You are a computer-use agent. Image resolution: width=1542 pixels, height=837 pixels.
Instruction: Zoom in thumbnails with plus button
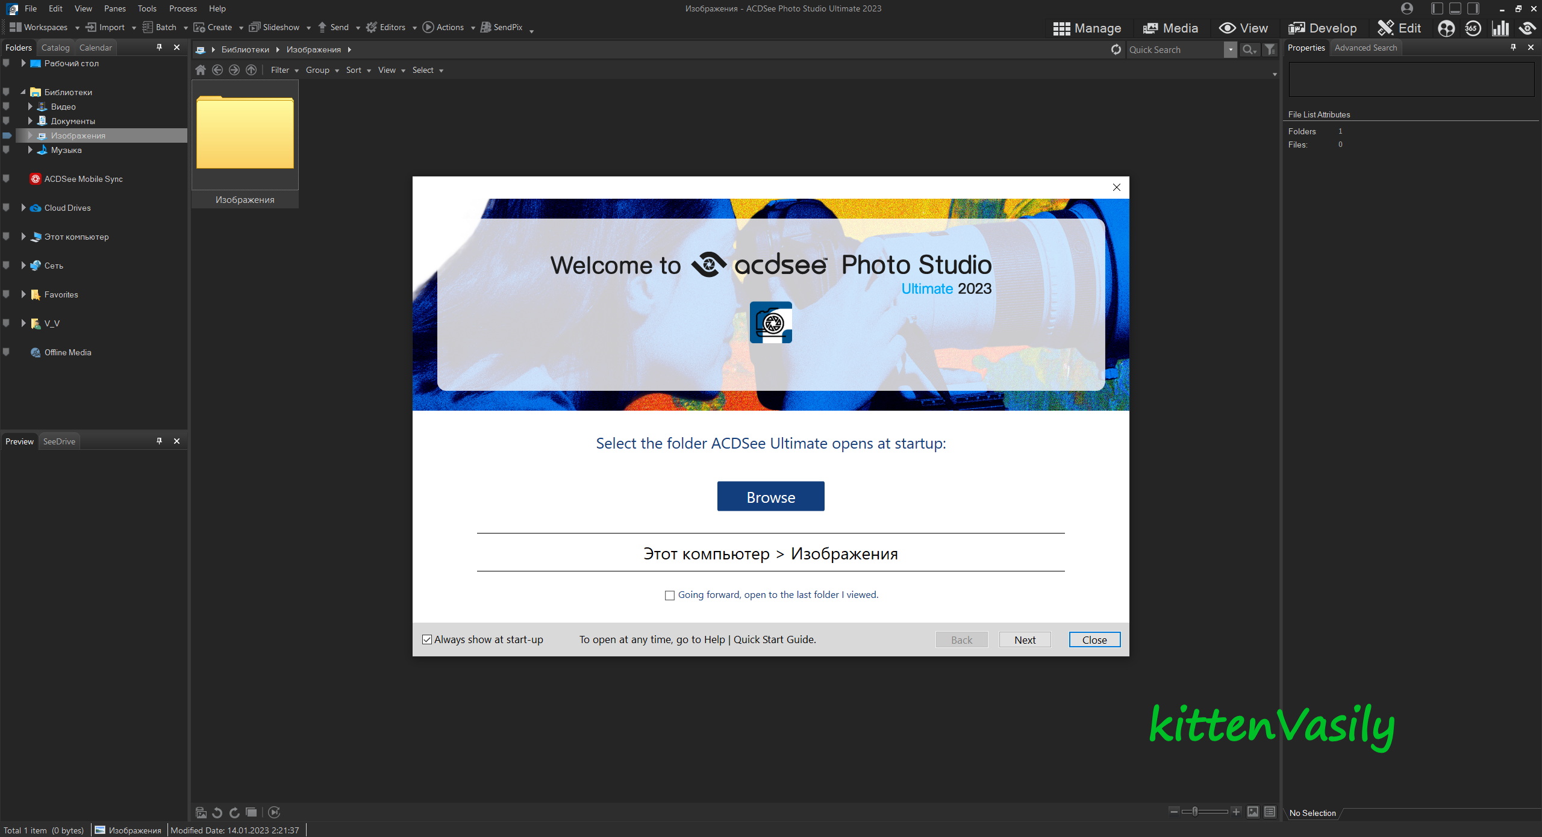[1236, 812]
